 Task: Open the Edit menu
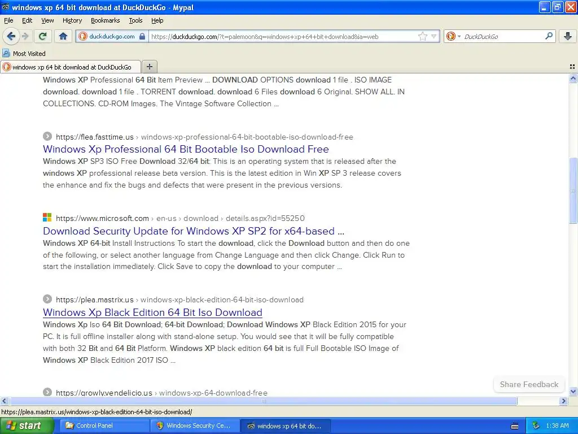pyautogui.click(x=27, y=20)
